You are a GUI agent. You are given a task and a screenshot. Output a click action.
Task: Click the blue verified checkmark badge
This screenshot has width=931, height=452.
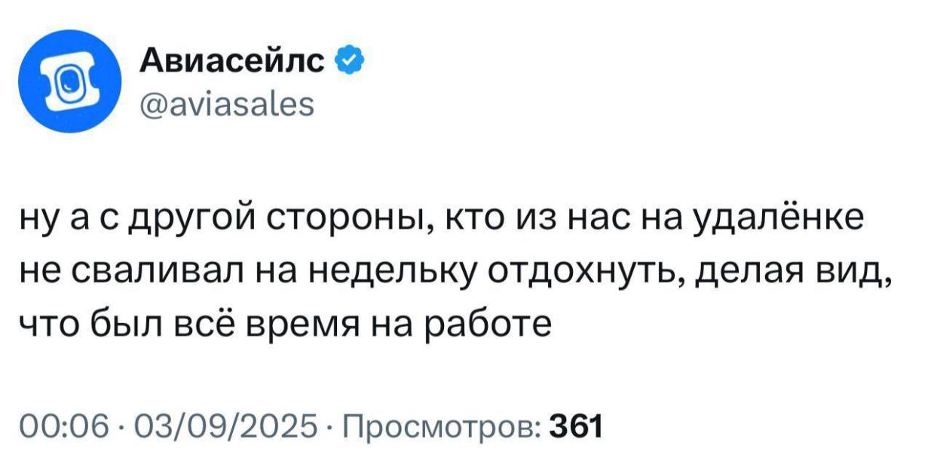coord(348,58)
